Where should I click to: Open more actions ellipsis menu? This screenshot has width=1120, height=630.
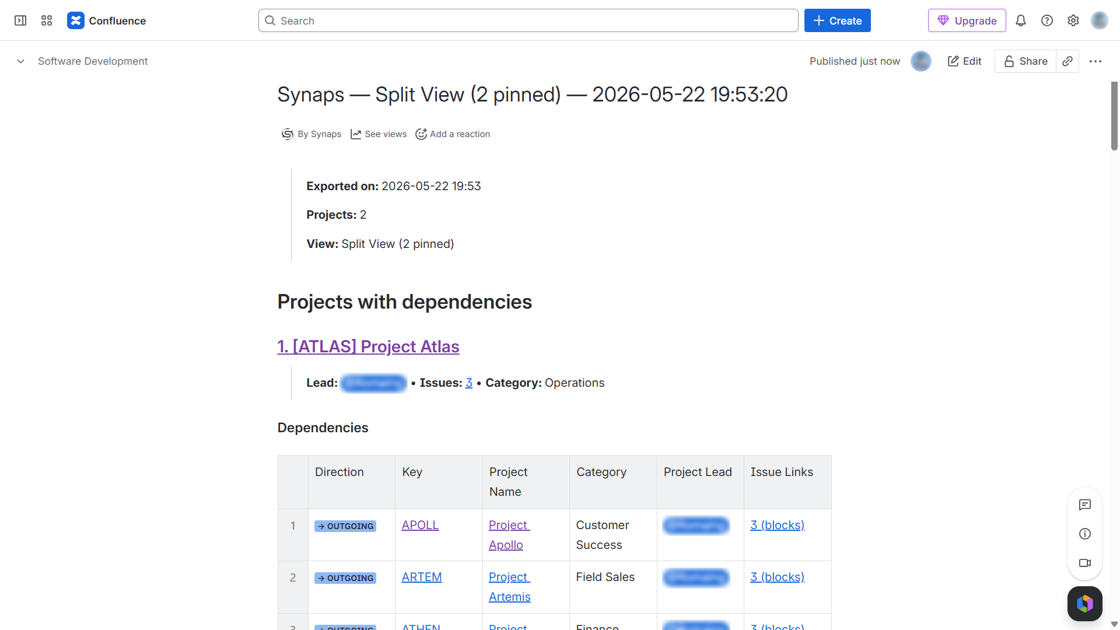(1095, 61)
